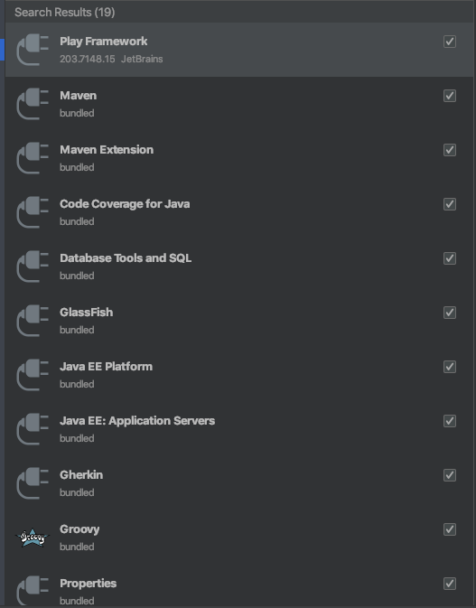Toggle the Groovy plugin checkbox
This screenshot has width=476, height=608.
point(450,529)
